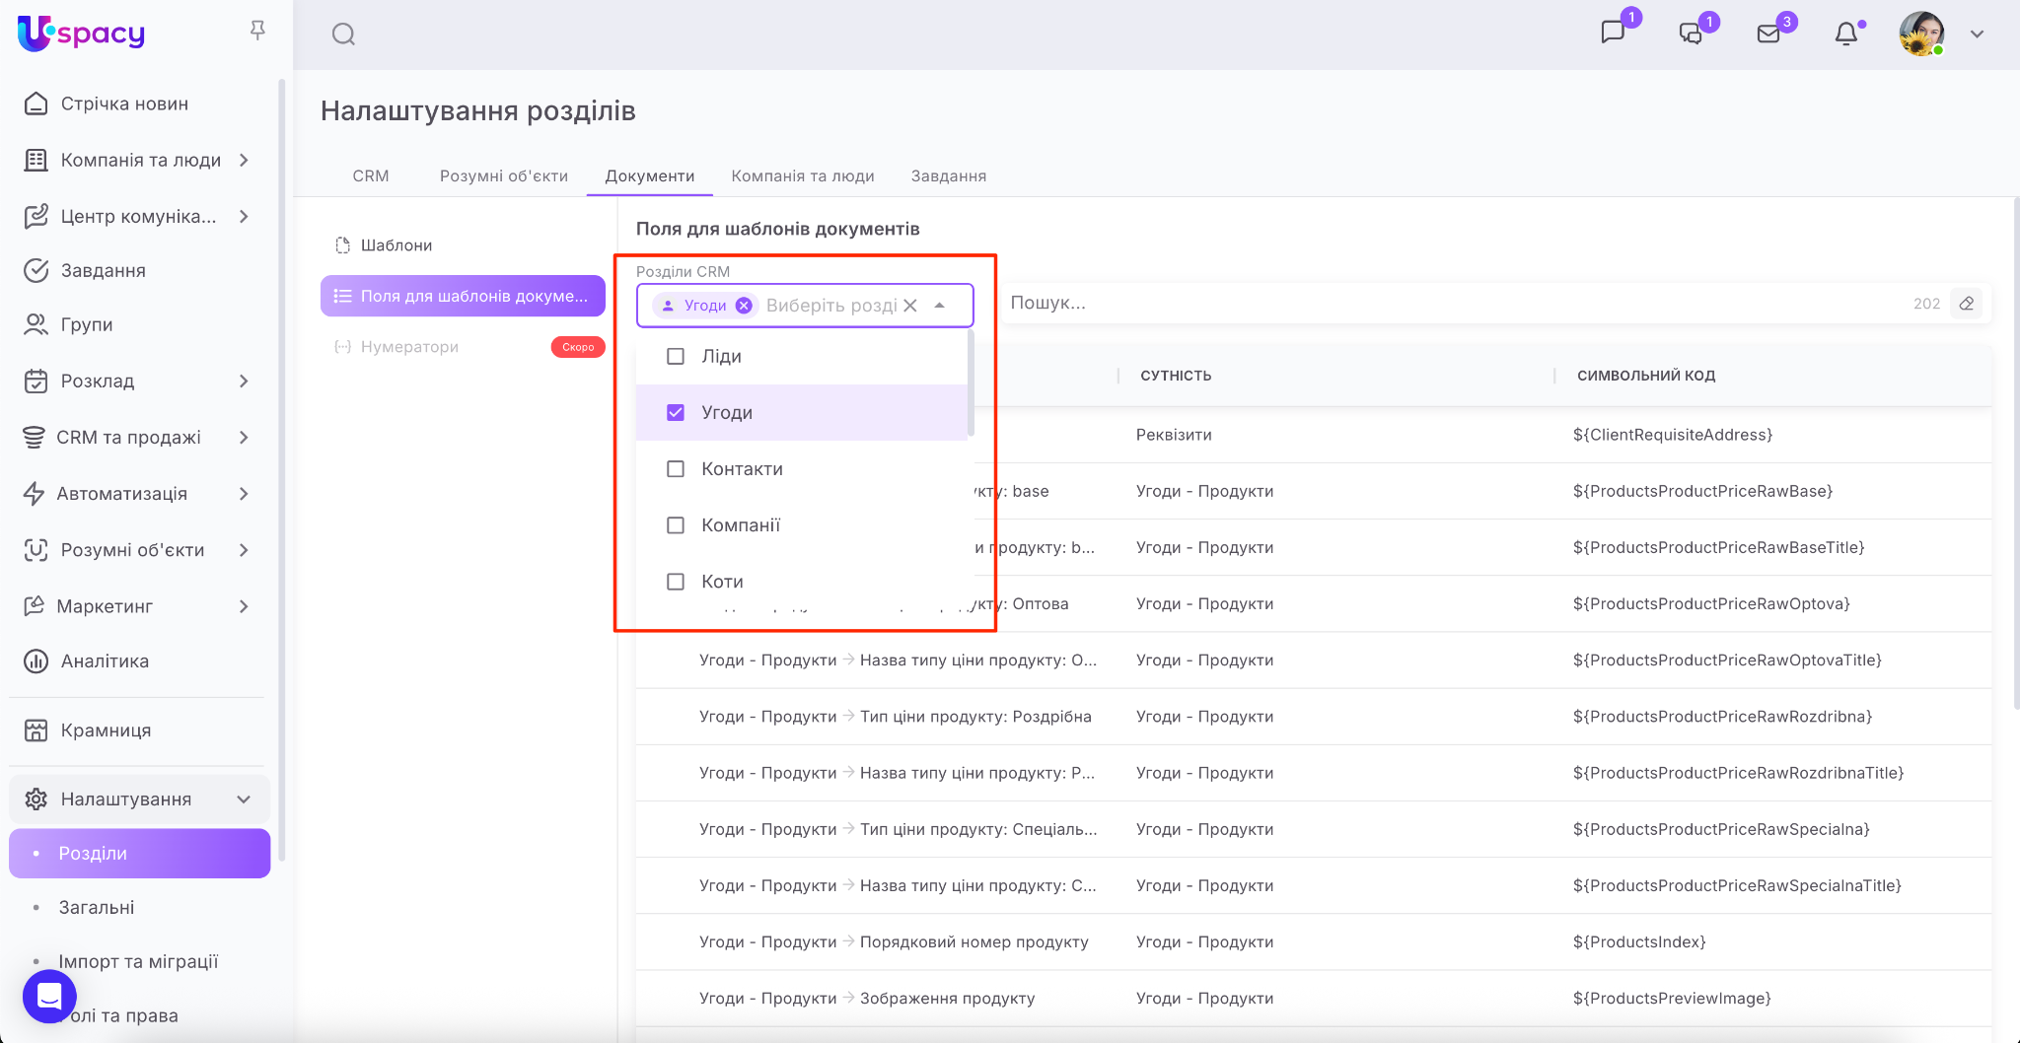The height and width of the screenshot is (1043, 2020).
Task: Click the search magnifier icon in top bar
Action: 343,35
